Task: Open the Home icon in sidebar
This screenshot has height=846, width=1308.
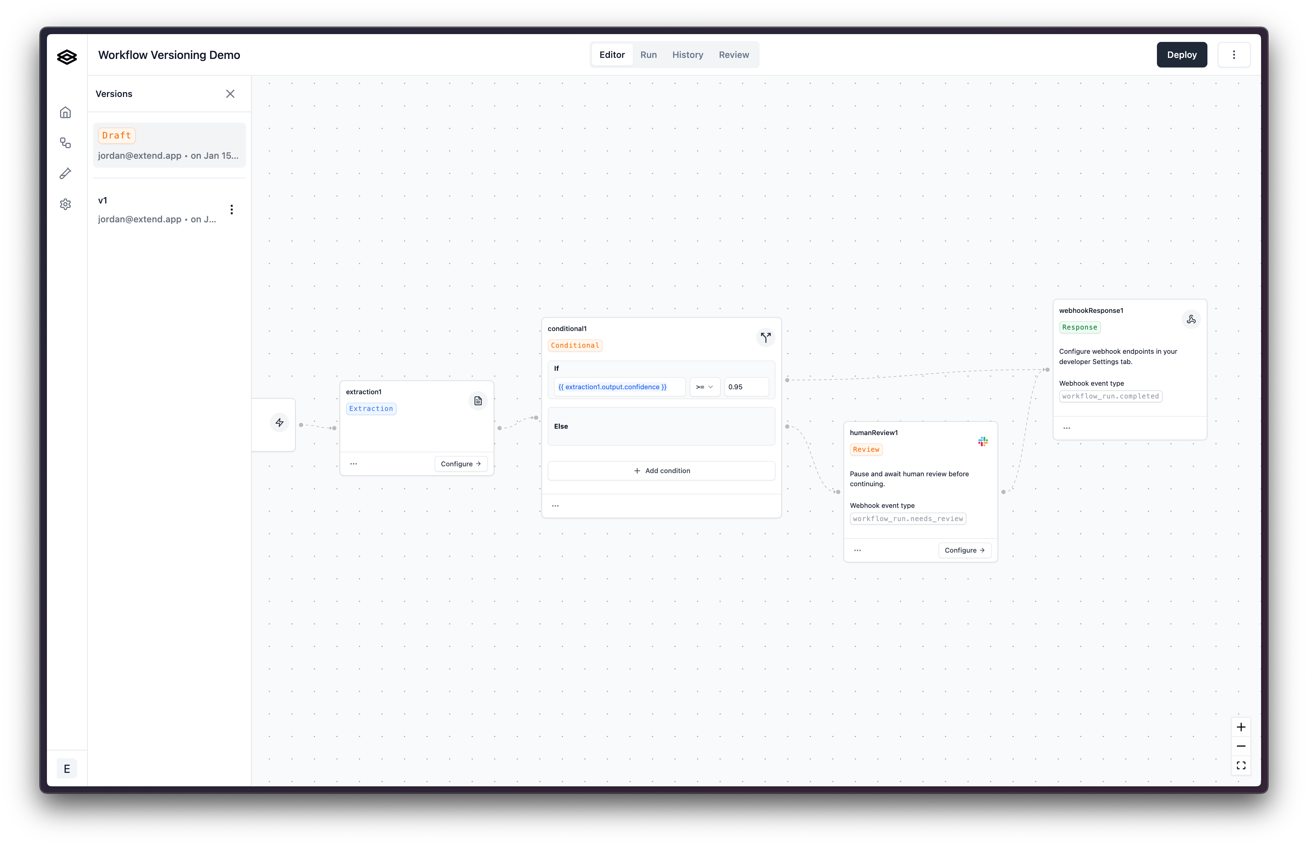Action: click(65, 113)
